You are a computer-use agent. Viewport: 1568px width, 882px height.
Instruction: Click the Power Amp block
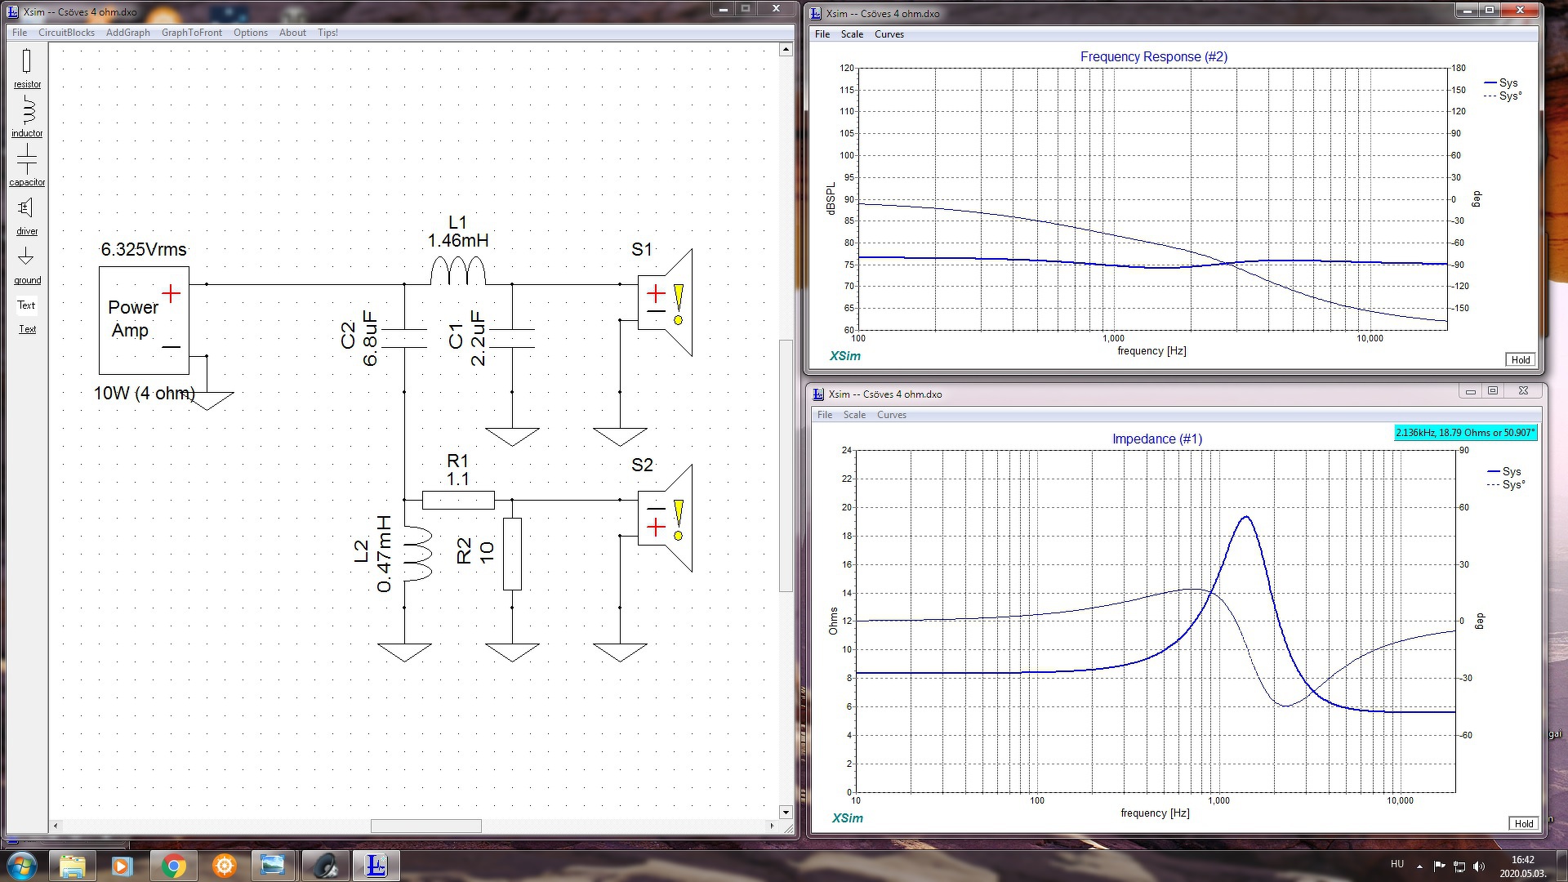[x=144, y=319]
